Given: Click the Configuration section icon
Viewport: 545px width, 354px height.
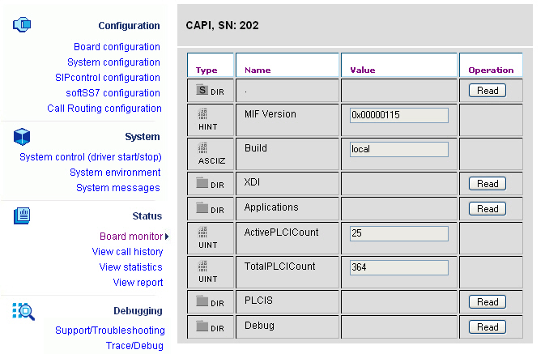Looking at the screenshot, I should click(x=21, y=25).
